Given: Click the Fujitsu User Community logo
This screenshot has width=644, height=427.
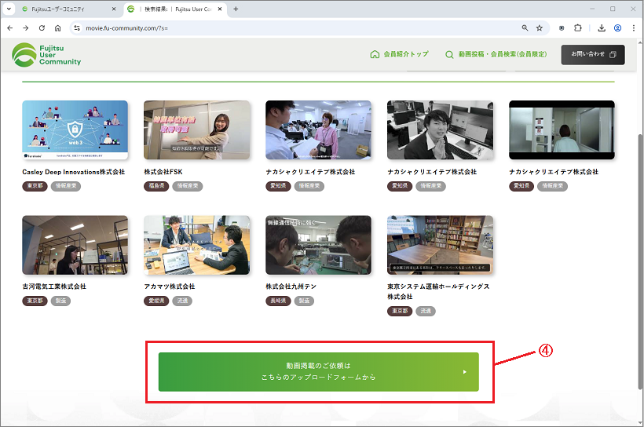Looking at the screenshot, I should click(x=46, y=55).
